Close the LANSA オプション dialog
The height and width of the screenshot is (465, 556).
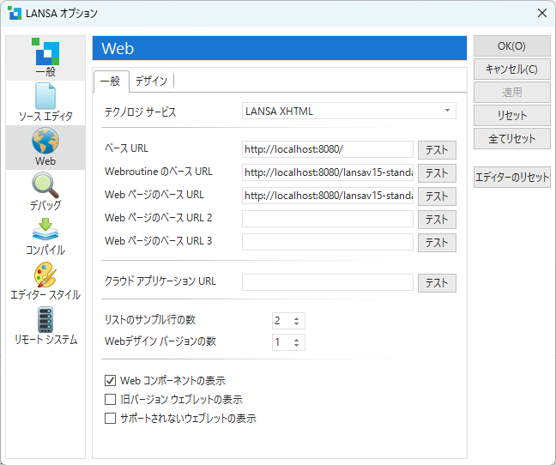tap(541, 13)
